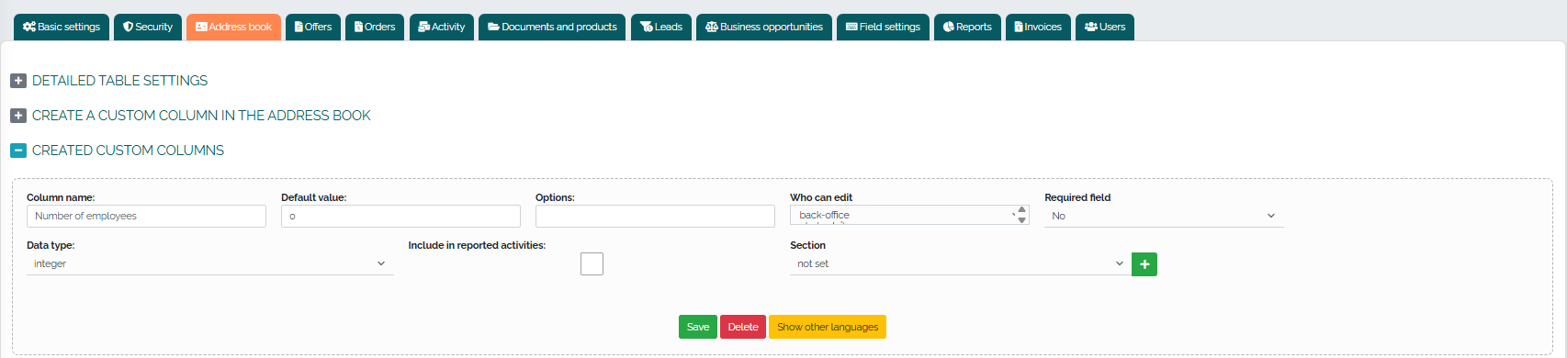Screen dimensions: 1567x358
Task: Click into the Column name input field
Action: 147,216
